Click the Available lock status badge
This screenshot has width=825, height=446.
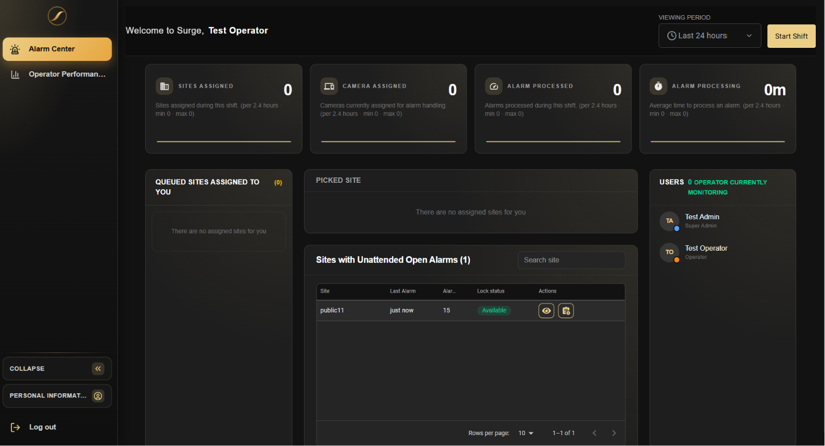tap(494, 311)
